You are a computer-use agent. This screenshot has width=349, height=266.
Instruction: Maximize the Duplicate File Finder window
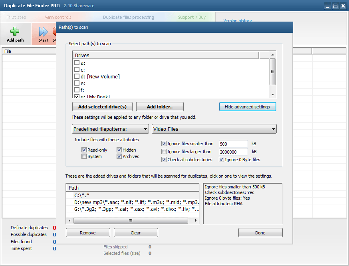pos(335,6)
